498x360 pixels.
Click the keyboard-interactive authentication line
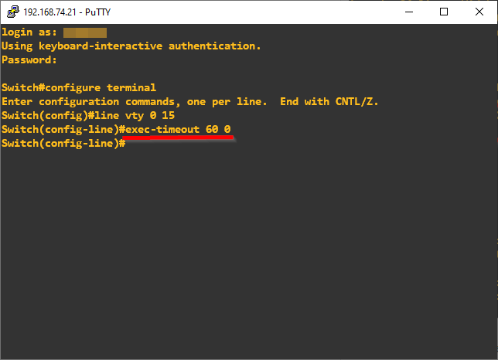pos(131,46)
